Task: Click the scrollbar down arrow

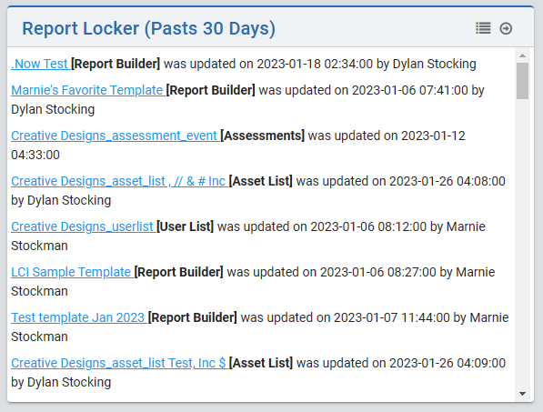Action: click(x=522, y=394)
